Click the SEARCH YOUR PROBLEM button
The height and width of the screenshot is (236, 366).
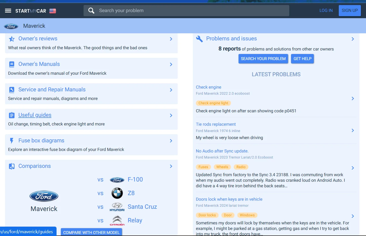tap(263, 59)
